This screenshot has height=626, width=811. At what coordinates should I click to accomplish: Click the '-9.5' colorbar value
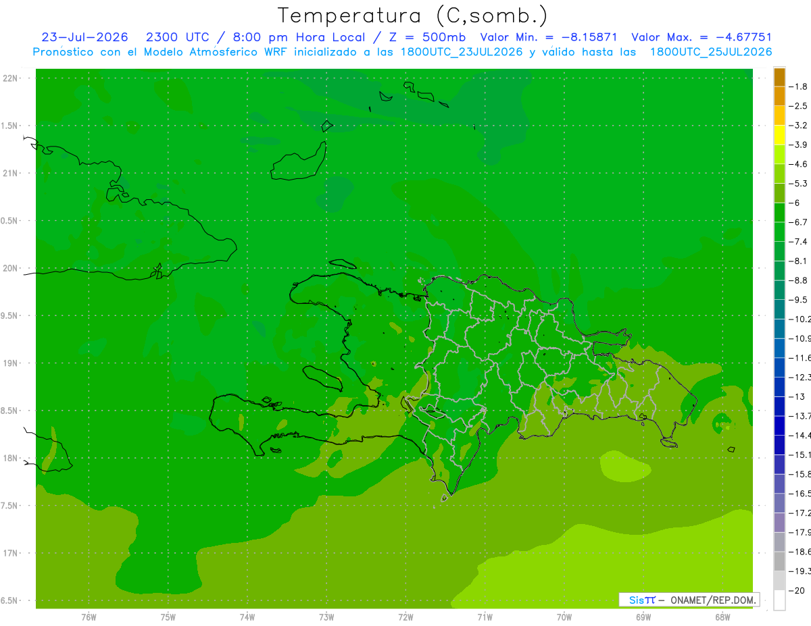click(x=798, y=299)
